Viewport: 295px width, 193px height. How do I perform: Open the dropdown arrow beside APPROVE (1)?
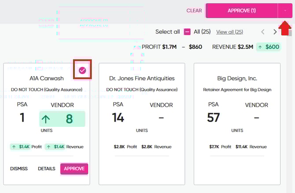[x=285, y=11]
